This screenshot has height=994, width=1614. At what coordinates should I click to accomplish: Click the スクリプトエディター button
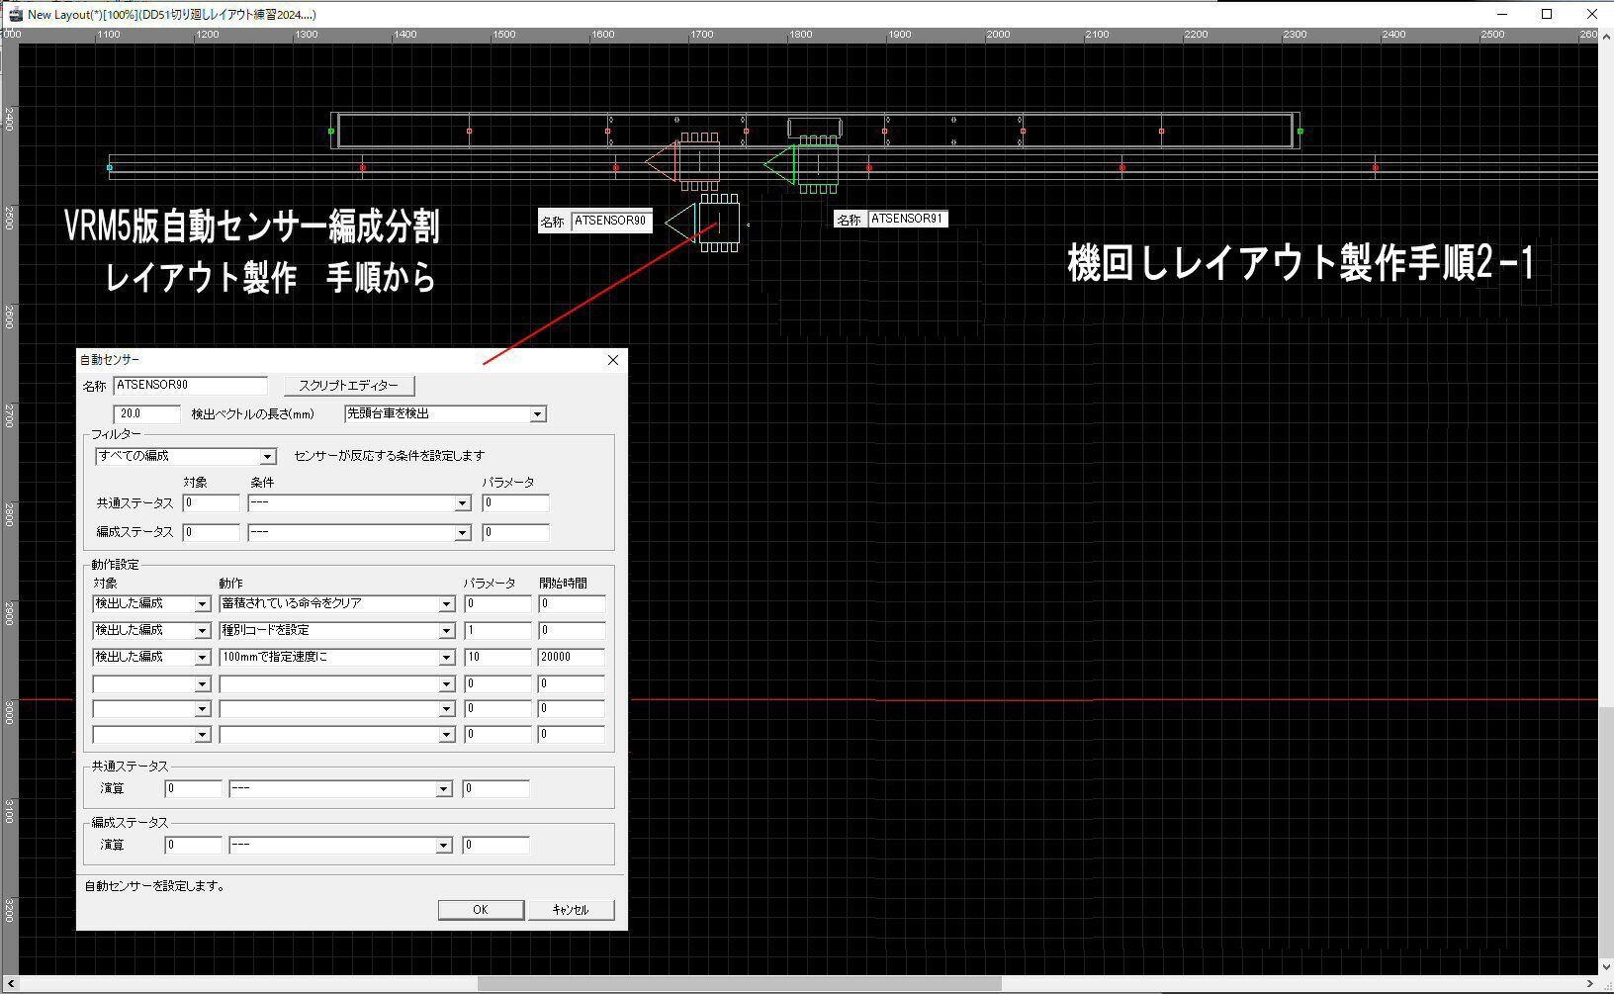coord(348,385)
